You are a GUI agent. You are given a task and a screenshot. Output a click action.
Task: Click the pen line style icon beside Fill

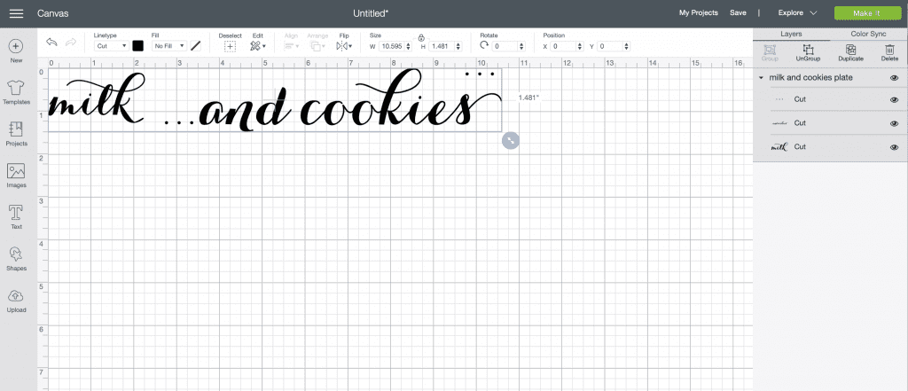click(196, 46)
